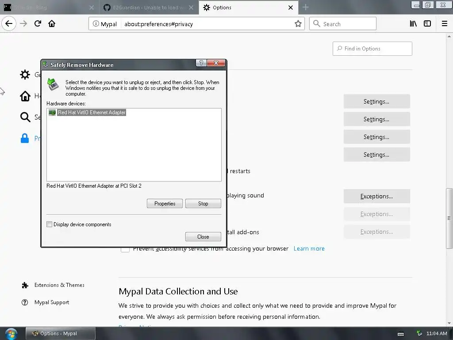Open Exceptions... next to playing sound

pos(376,196)
